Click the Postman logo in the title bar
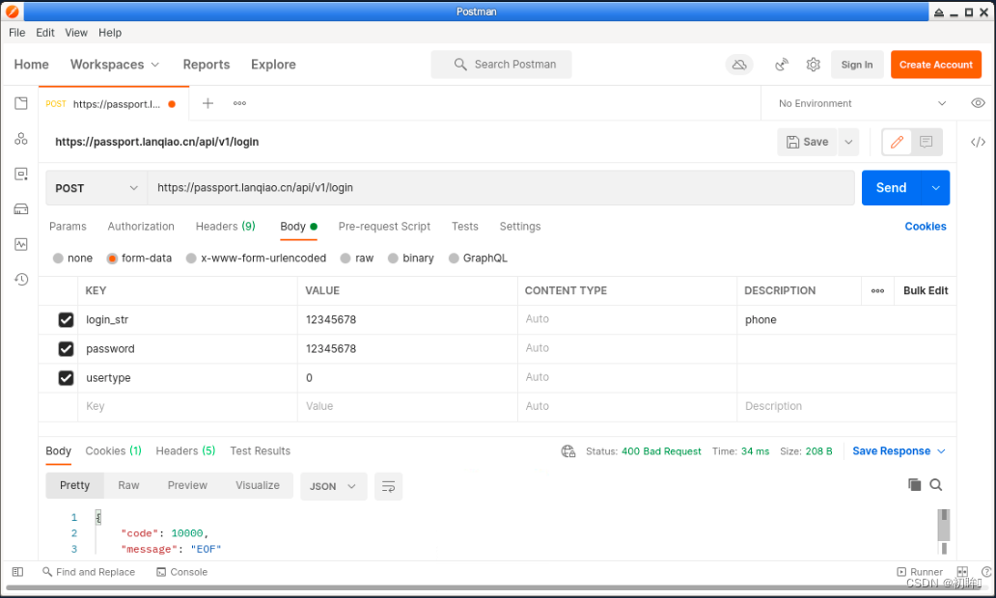 pos(13,11)
